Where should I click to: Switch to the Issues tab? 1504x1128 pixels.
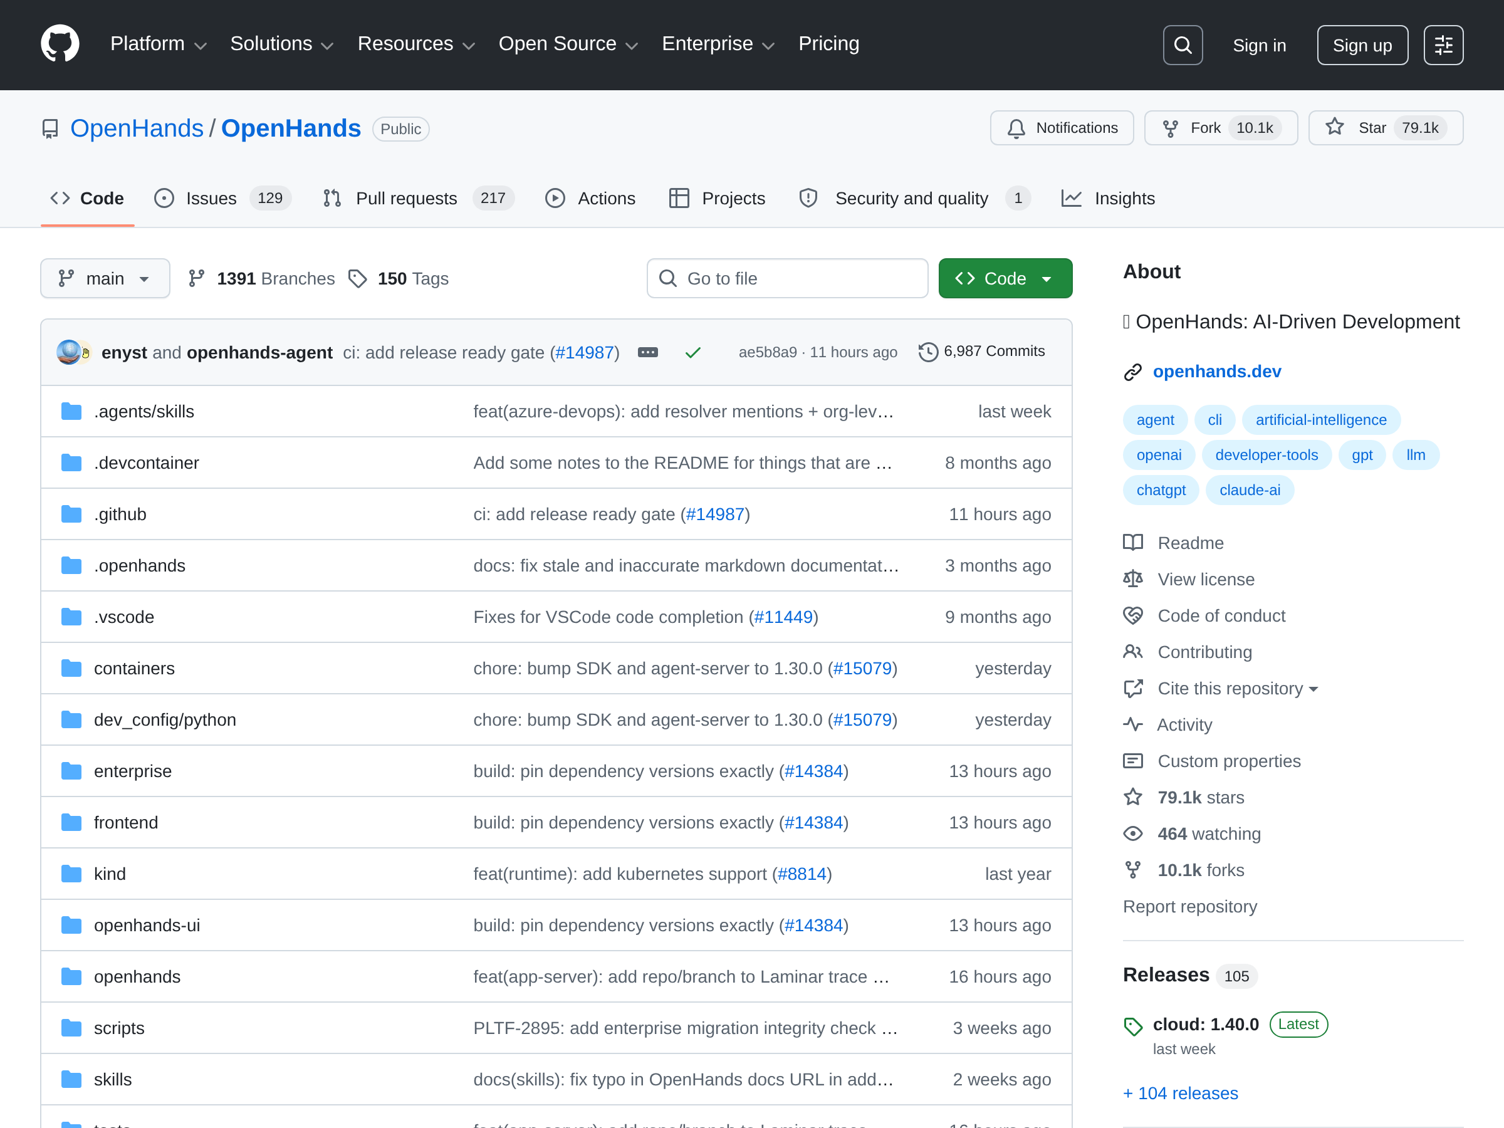pos(222,198)
